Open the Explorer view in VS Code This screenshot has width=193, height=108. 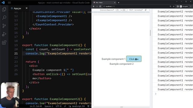4,9
